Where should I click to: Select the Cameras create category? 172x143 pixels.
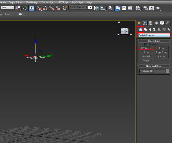tap(155, 29)
